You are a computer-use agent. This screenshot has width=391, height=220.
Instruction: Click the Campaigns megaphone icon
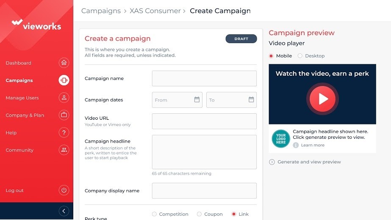64,80
